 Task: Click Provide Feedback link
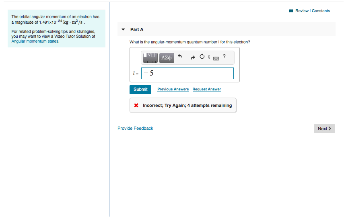(135, 128)
